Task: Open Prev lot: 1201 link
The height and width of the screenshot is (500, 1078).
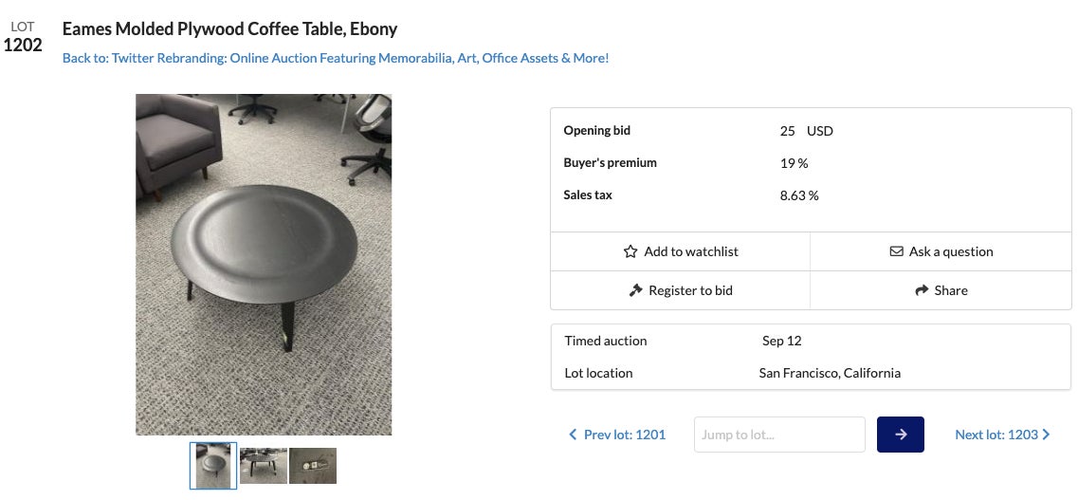Action: coord(625,435)
